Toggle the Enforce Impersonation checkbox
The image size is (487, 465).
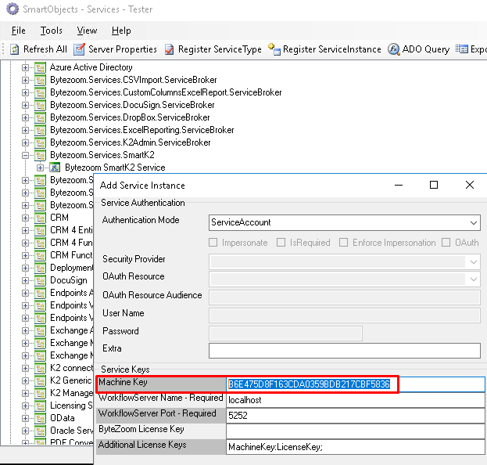click(343, 243)
